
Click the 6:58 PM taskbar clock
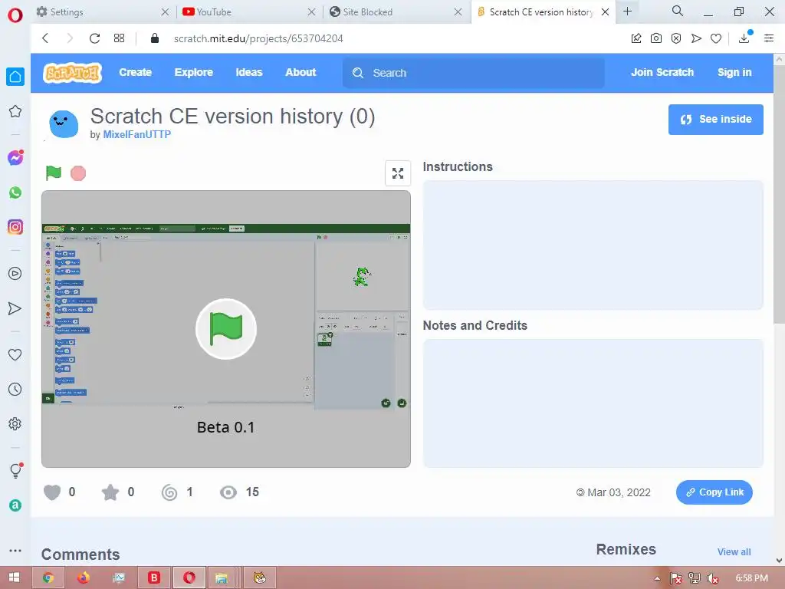pyautogui.click(x=751, y=578)
